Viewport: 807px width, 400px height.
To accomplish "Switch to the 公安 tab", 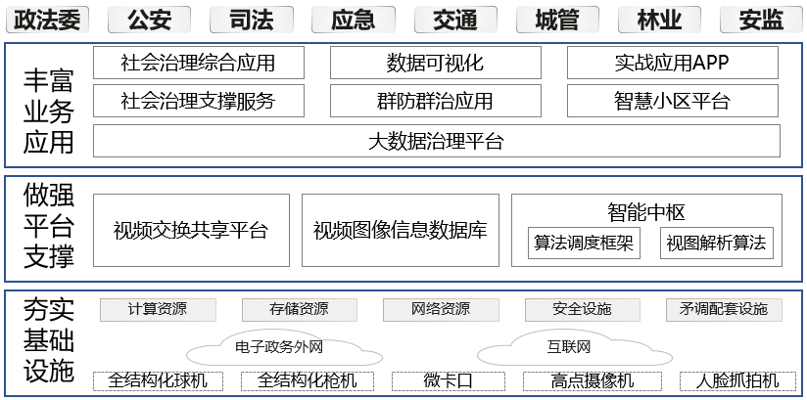I will pos(149,20).
